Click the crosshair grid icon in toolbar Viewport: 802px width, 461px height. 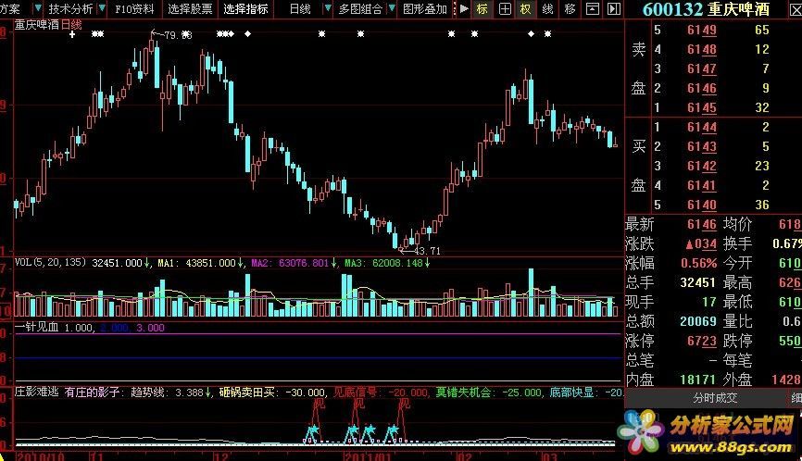pyautogui.click(x=505, y=8)
